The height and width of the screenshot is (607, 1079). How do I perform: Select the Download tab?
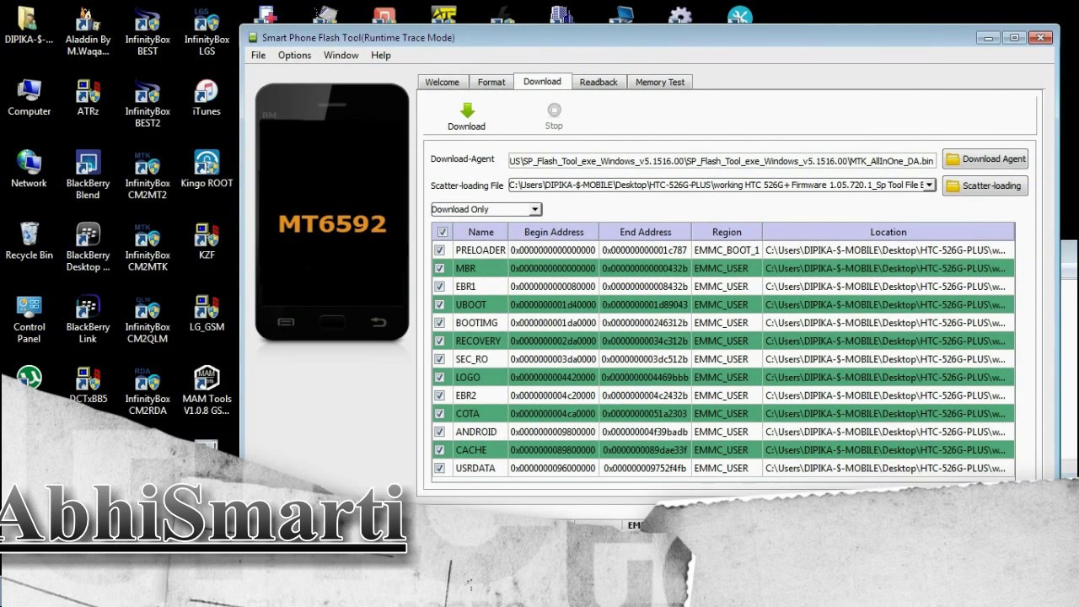click(542, 82)
